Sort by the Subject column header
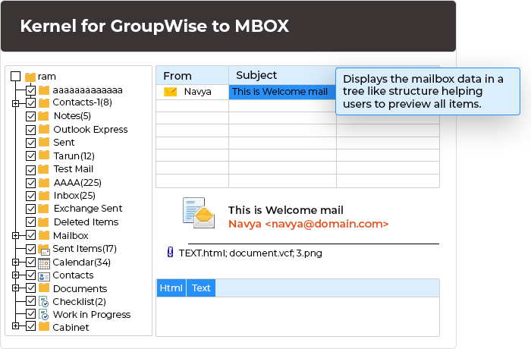531x349 pixels. (282, 75)
